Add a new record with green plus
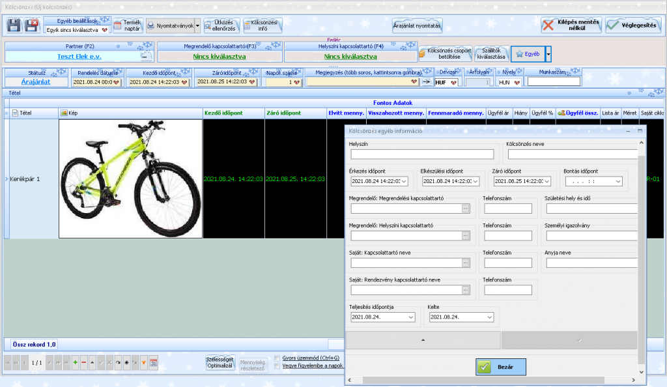667x387 pixels. tap(76, 363)
